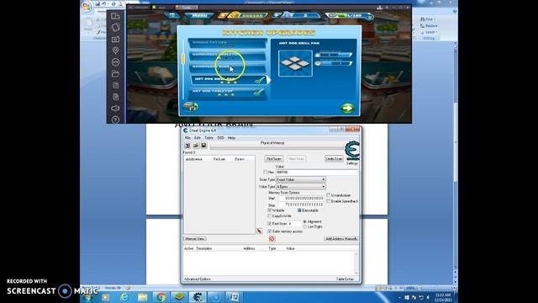Click the yellow scrollbar handle in upgrades list
The height and width of the screenshot is (303, 538).
tap(183, 58)
